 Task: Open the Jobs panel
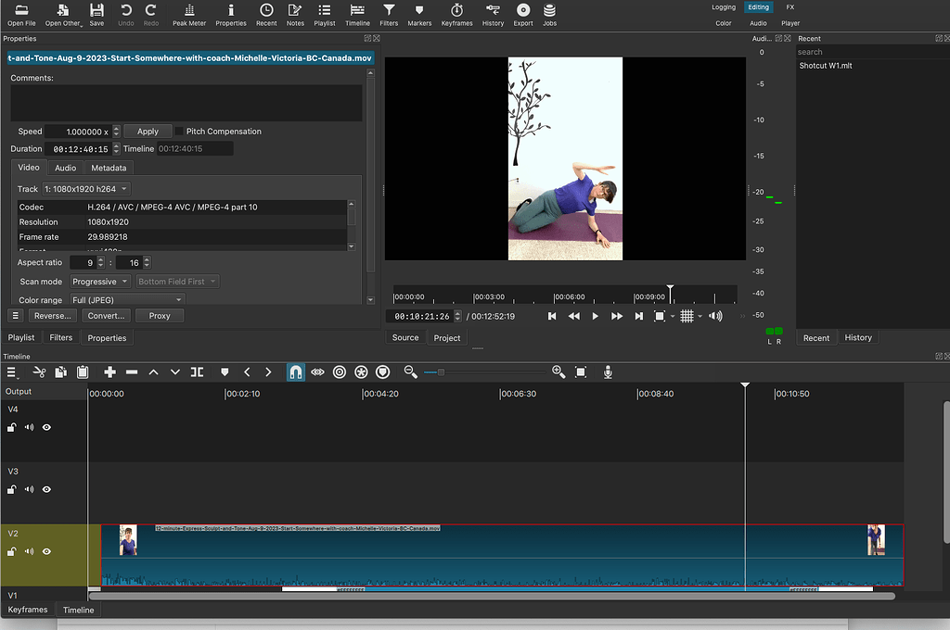point(548,14)
